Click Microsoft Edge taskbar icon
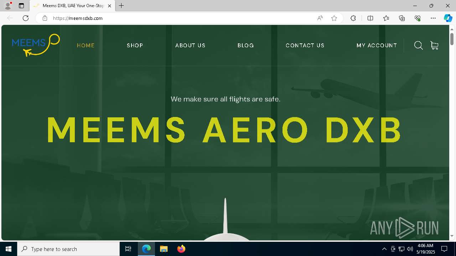 (x=146, y=249)
